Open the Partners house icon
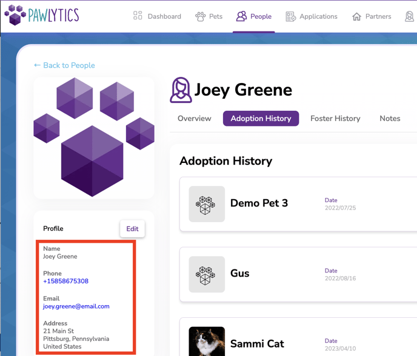This screenshot has width=417, height=356. coord(357,16)
